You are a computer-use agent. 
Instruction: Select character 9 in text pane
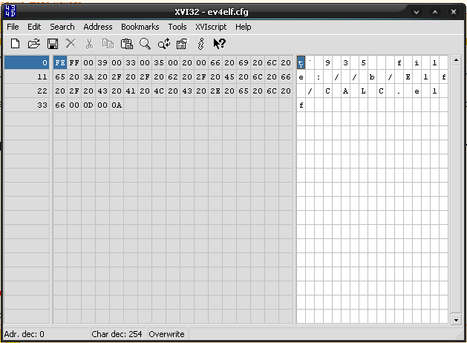[327, 62]
